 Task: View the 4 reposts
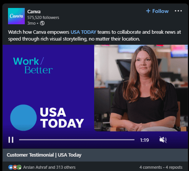tap(174, 167)
